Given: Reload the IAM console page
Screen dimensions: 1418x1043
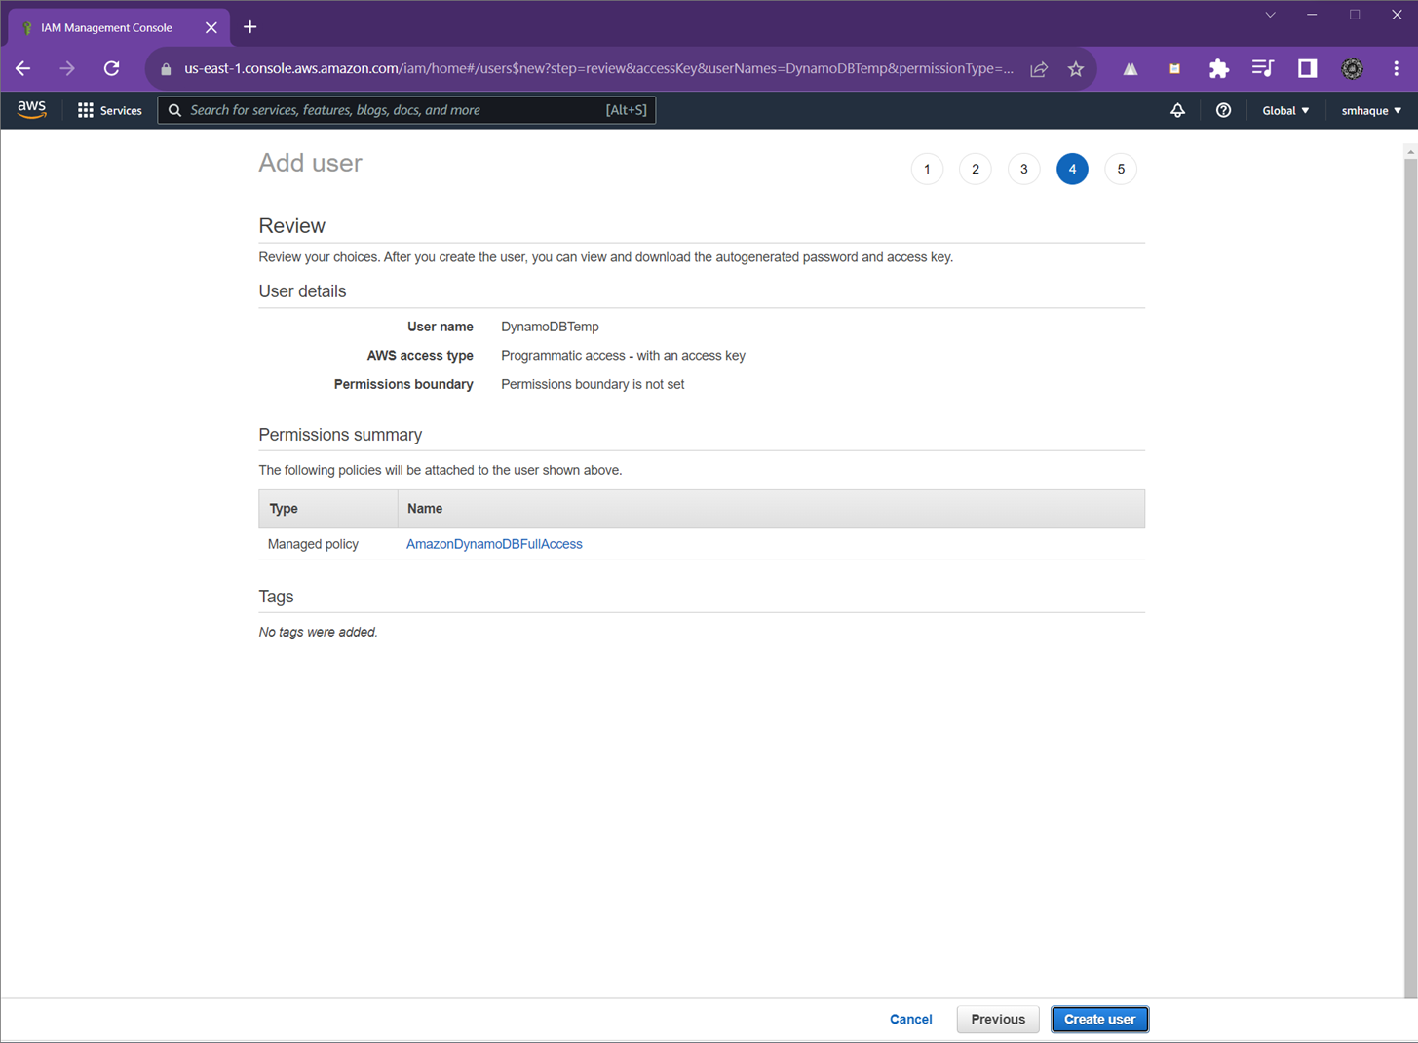Looking at the screenshot, I should coord(112,69).
